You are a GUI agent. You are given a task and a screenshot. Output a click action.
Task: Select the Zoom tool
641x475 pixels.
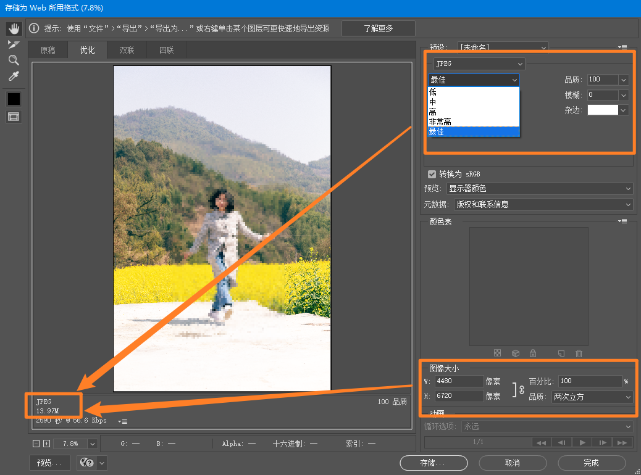click(x=14, y=60)
